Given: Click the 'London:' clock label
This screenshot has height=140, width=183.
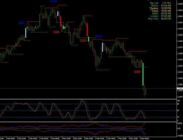Looking at the screenshot, I should coord(155,16).
